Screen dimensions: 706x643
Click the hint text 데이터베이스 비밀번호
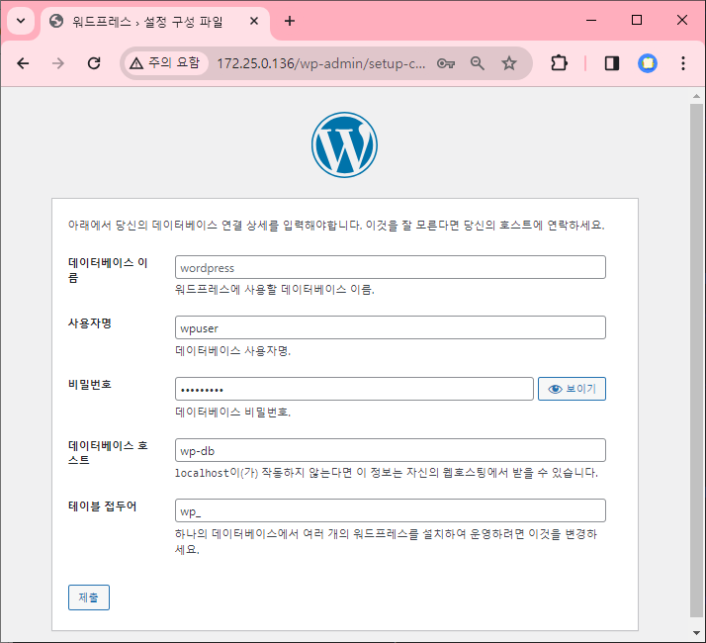[232, 412]
